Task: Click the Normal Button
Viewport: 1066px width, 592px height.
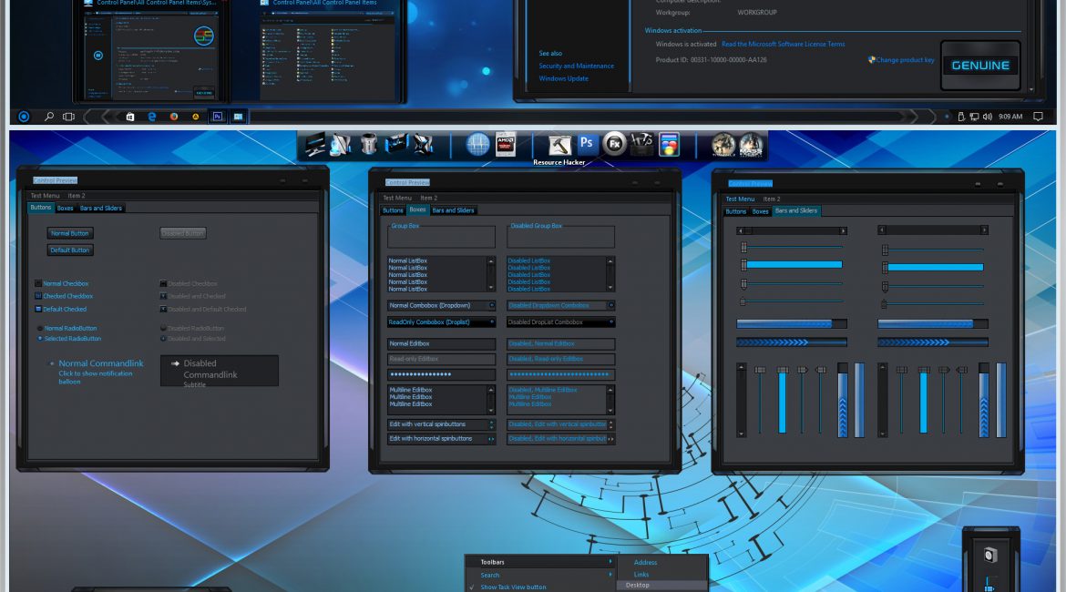Action: (70, 233)
